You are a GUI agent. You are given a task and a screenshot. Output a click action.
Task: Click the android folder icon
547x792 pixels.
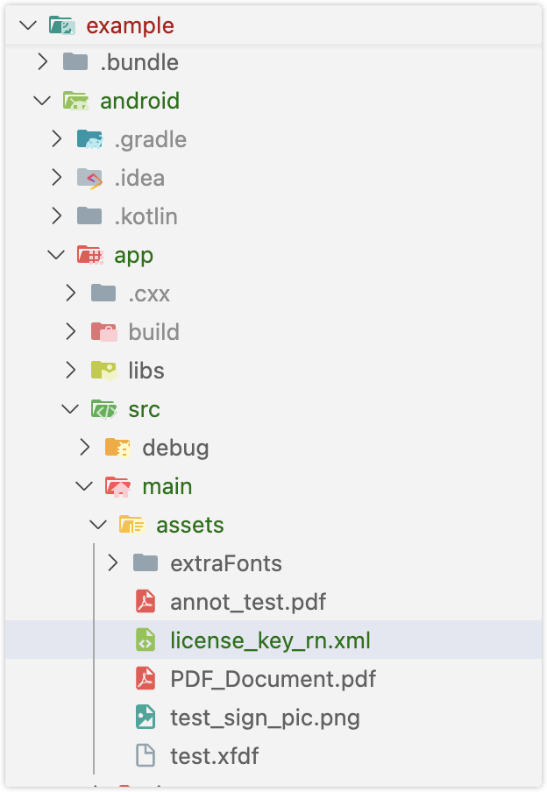76,101
